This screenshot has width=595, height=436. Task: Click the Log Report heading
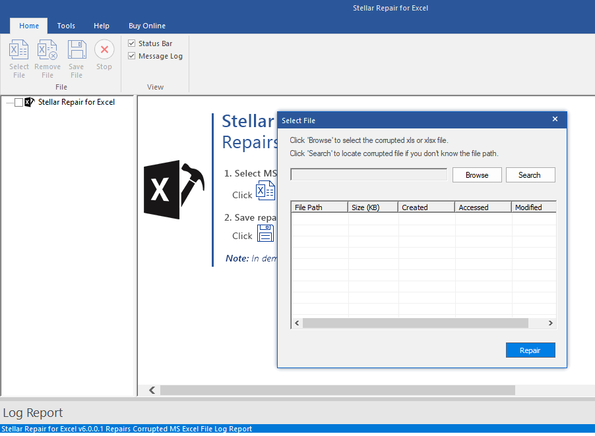coord(32,412)
